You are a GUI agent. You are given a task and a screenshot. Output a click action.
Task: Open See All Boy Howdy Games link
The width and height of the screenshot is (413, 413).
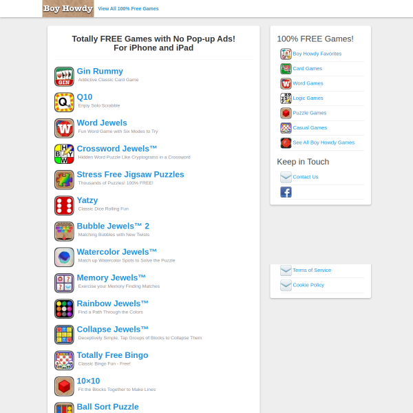(324, 142)
